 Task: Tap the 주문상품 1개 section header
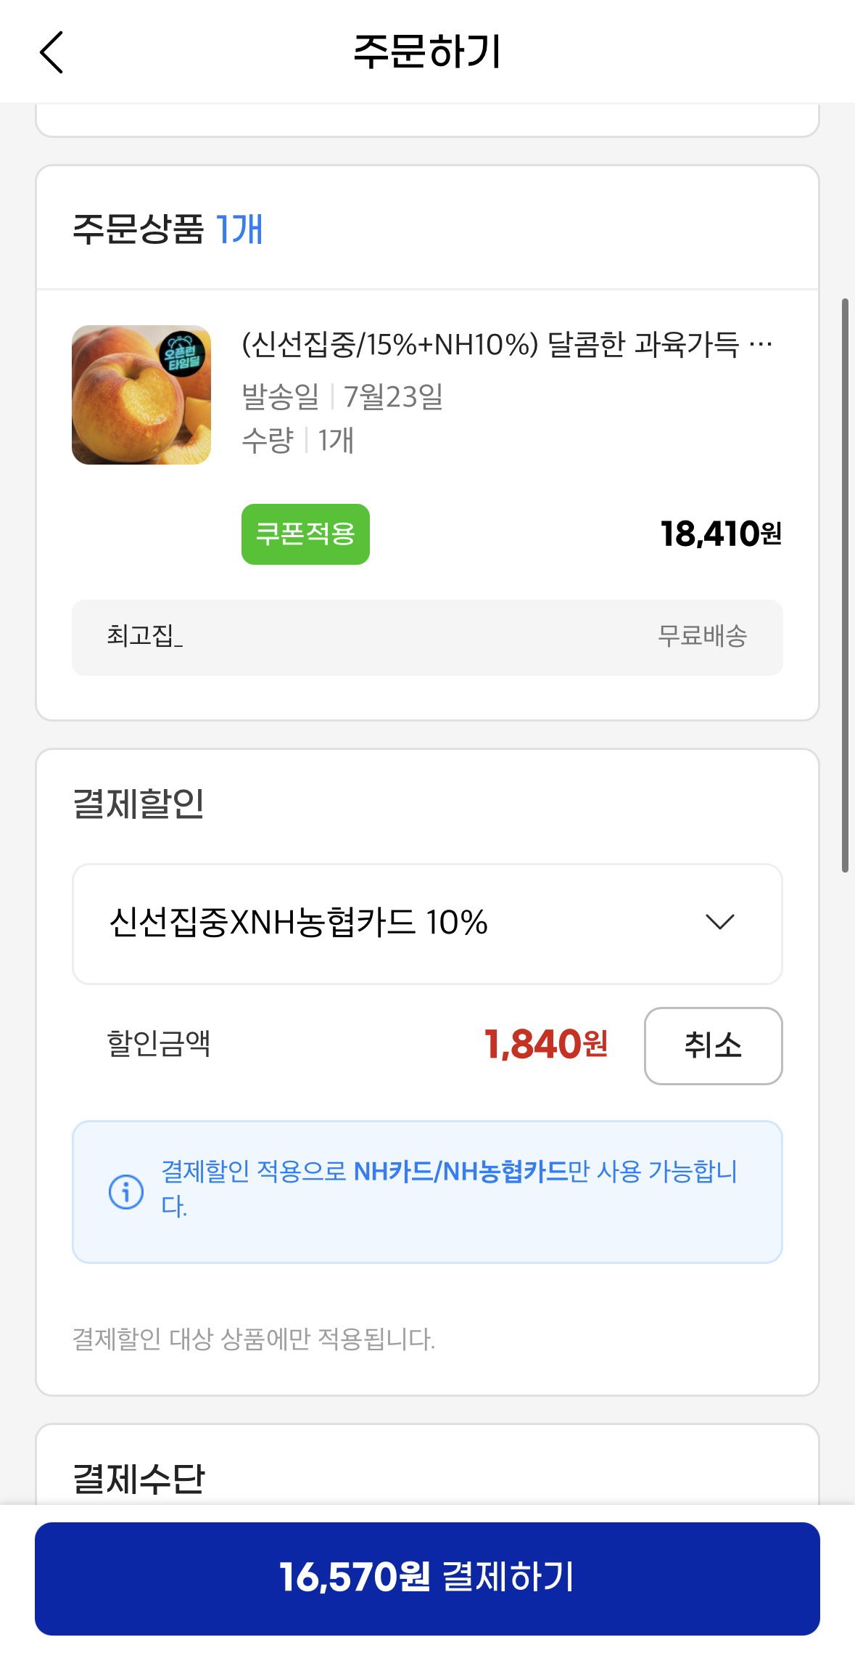[x=168, y=229]
